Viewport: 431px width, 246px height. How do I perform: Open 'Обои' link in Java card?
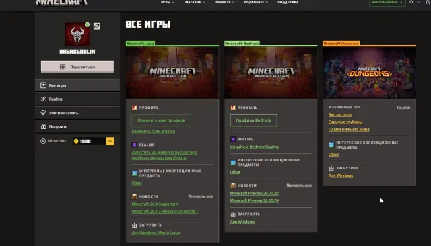137,183
